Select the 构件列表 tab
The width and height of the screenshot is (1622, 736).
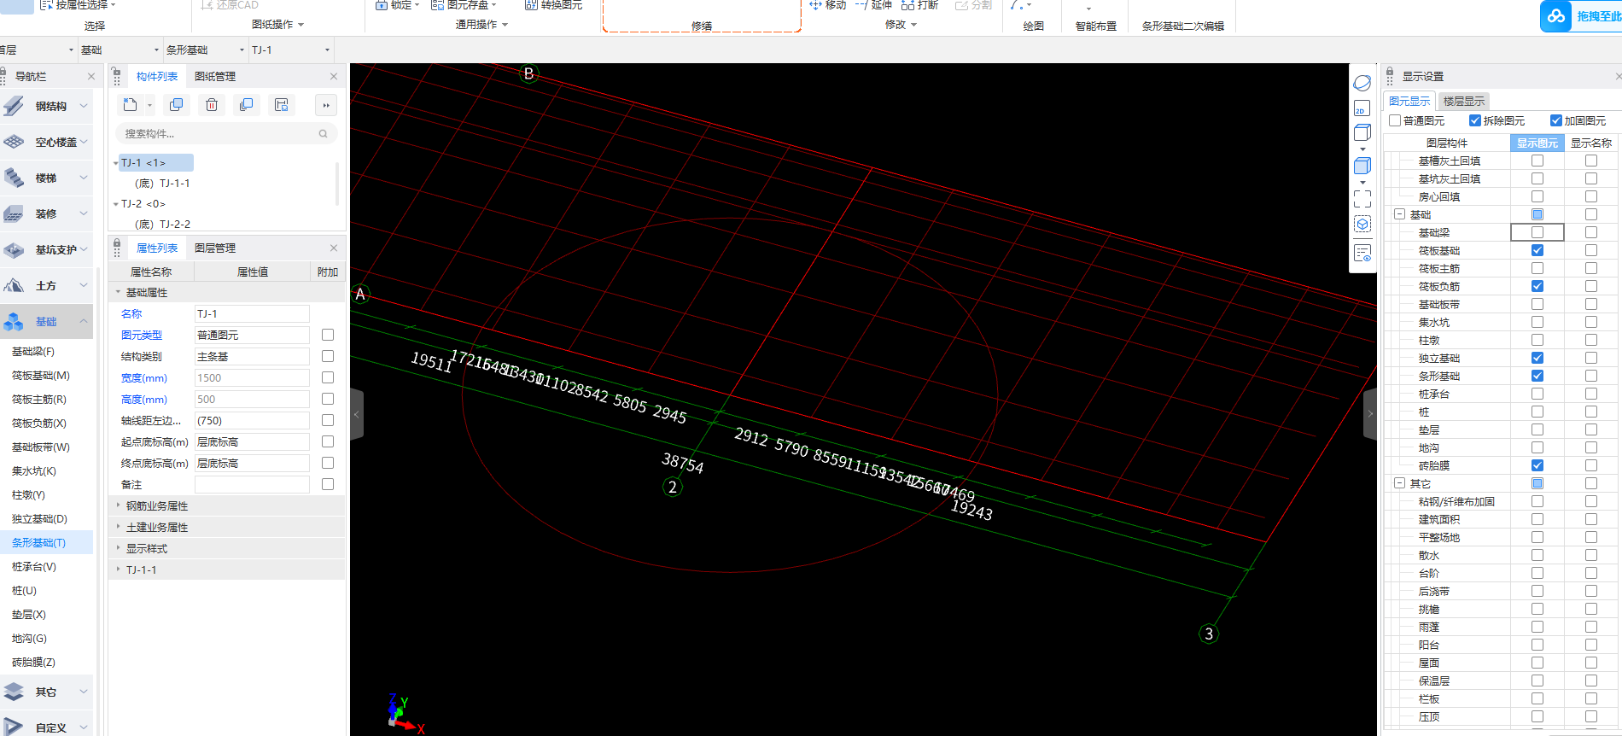[x=157, y=76]
